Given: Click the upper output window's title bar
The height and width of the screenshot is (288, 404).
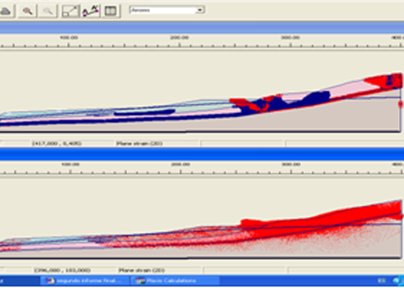Looking at the screenshot, I should [200, 28].
